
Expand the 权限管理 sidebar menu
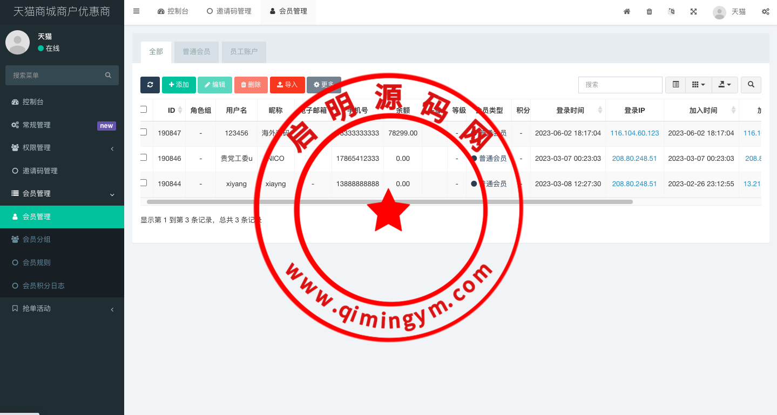tap(62, 148)
